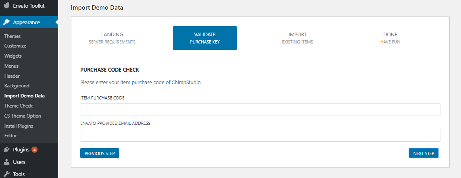Click the Appearance paintbrush icon

coord(6,22)
